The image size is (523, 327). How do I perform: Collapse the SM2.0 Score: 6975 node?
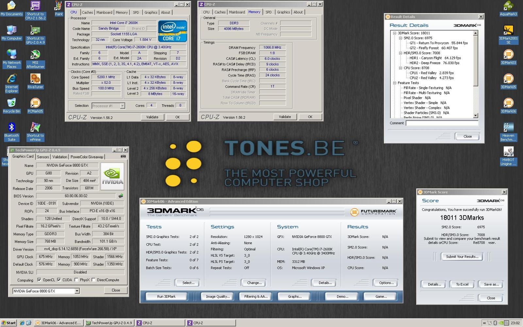click(400, 38)
